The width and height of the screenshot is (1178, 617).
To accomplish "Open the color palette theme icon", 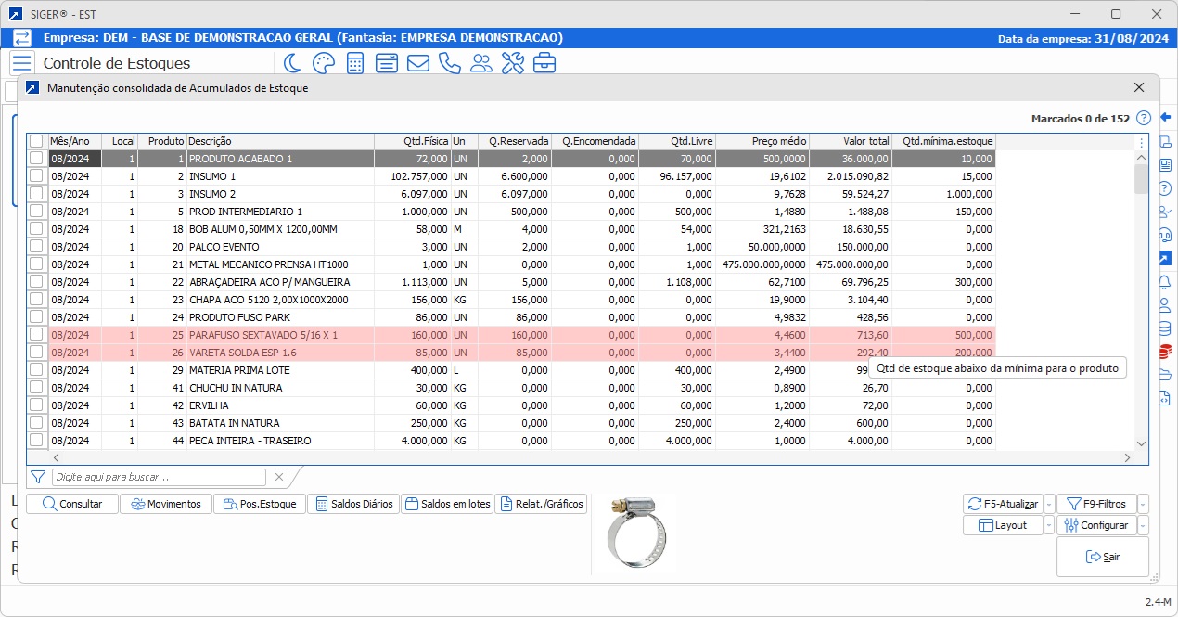I will click(323, 63).
